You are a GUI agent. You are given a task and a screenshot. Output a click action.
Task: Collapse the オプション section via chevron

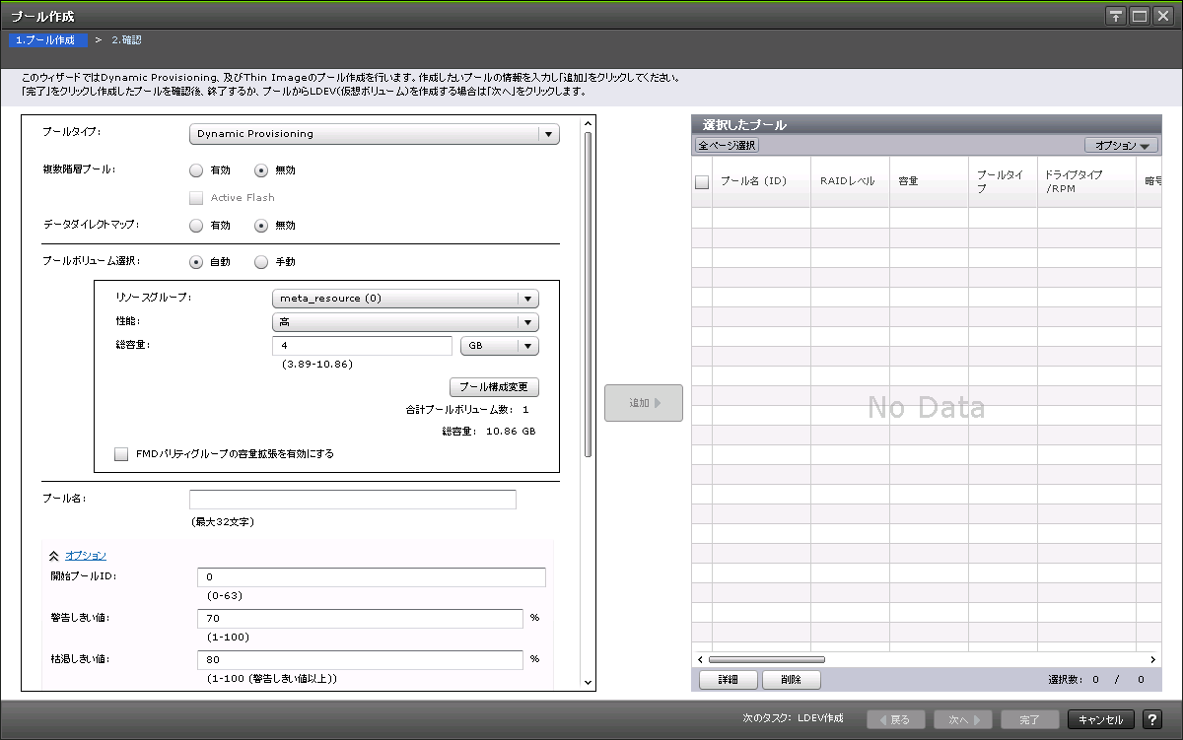click(x=55, y=554)
